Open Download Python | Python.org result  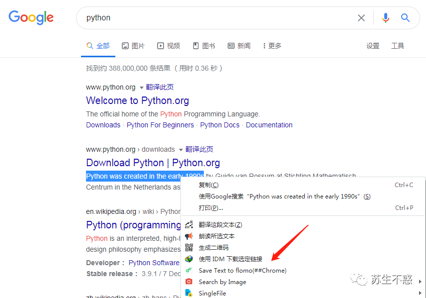pos(153,163)
